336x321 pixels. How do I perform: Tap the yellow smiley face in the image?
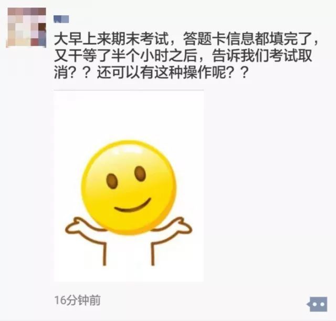coord(129,187)
